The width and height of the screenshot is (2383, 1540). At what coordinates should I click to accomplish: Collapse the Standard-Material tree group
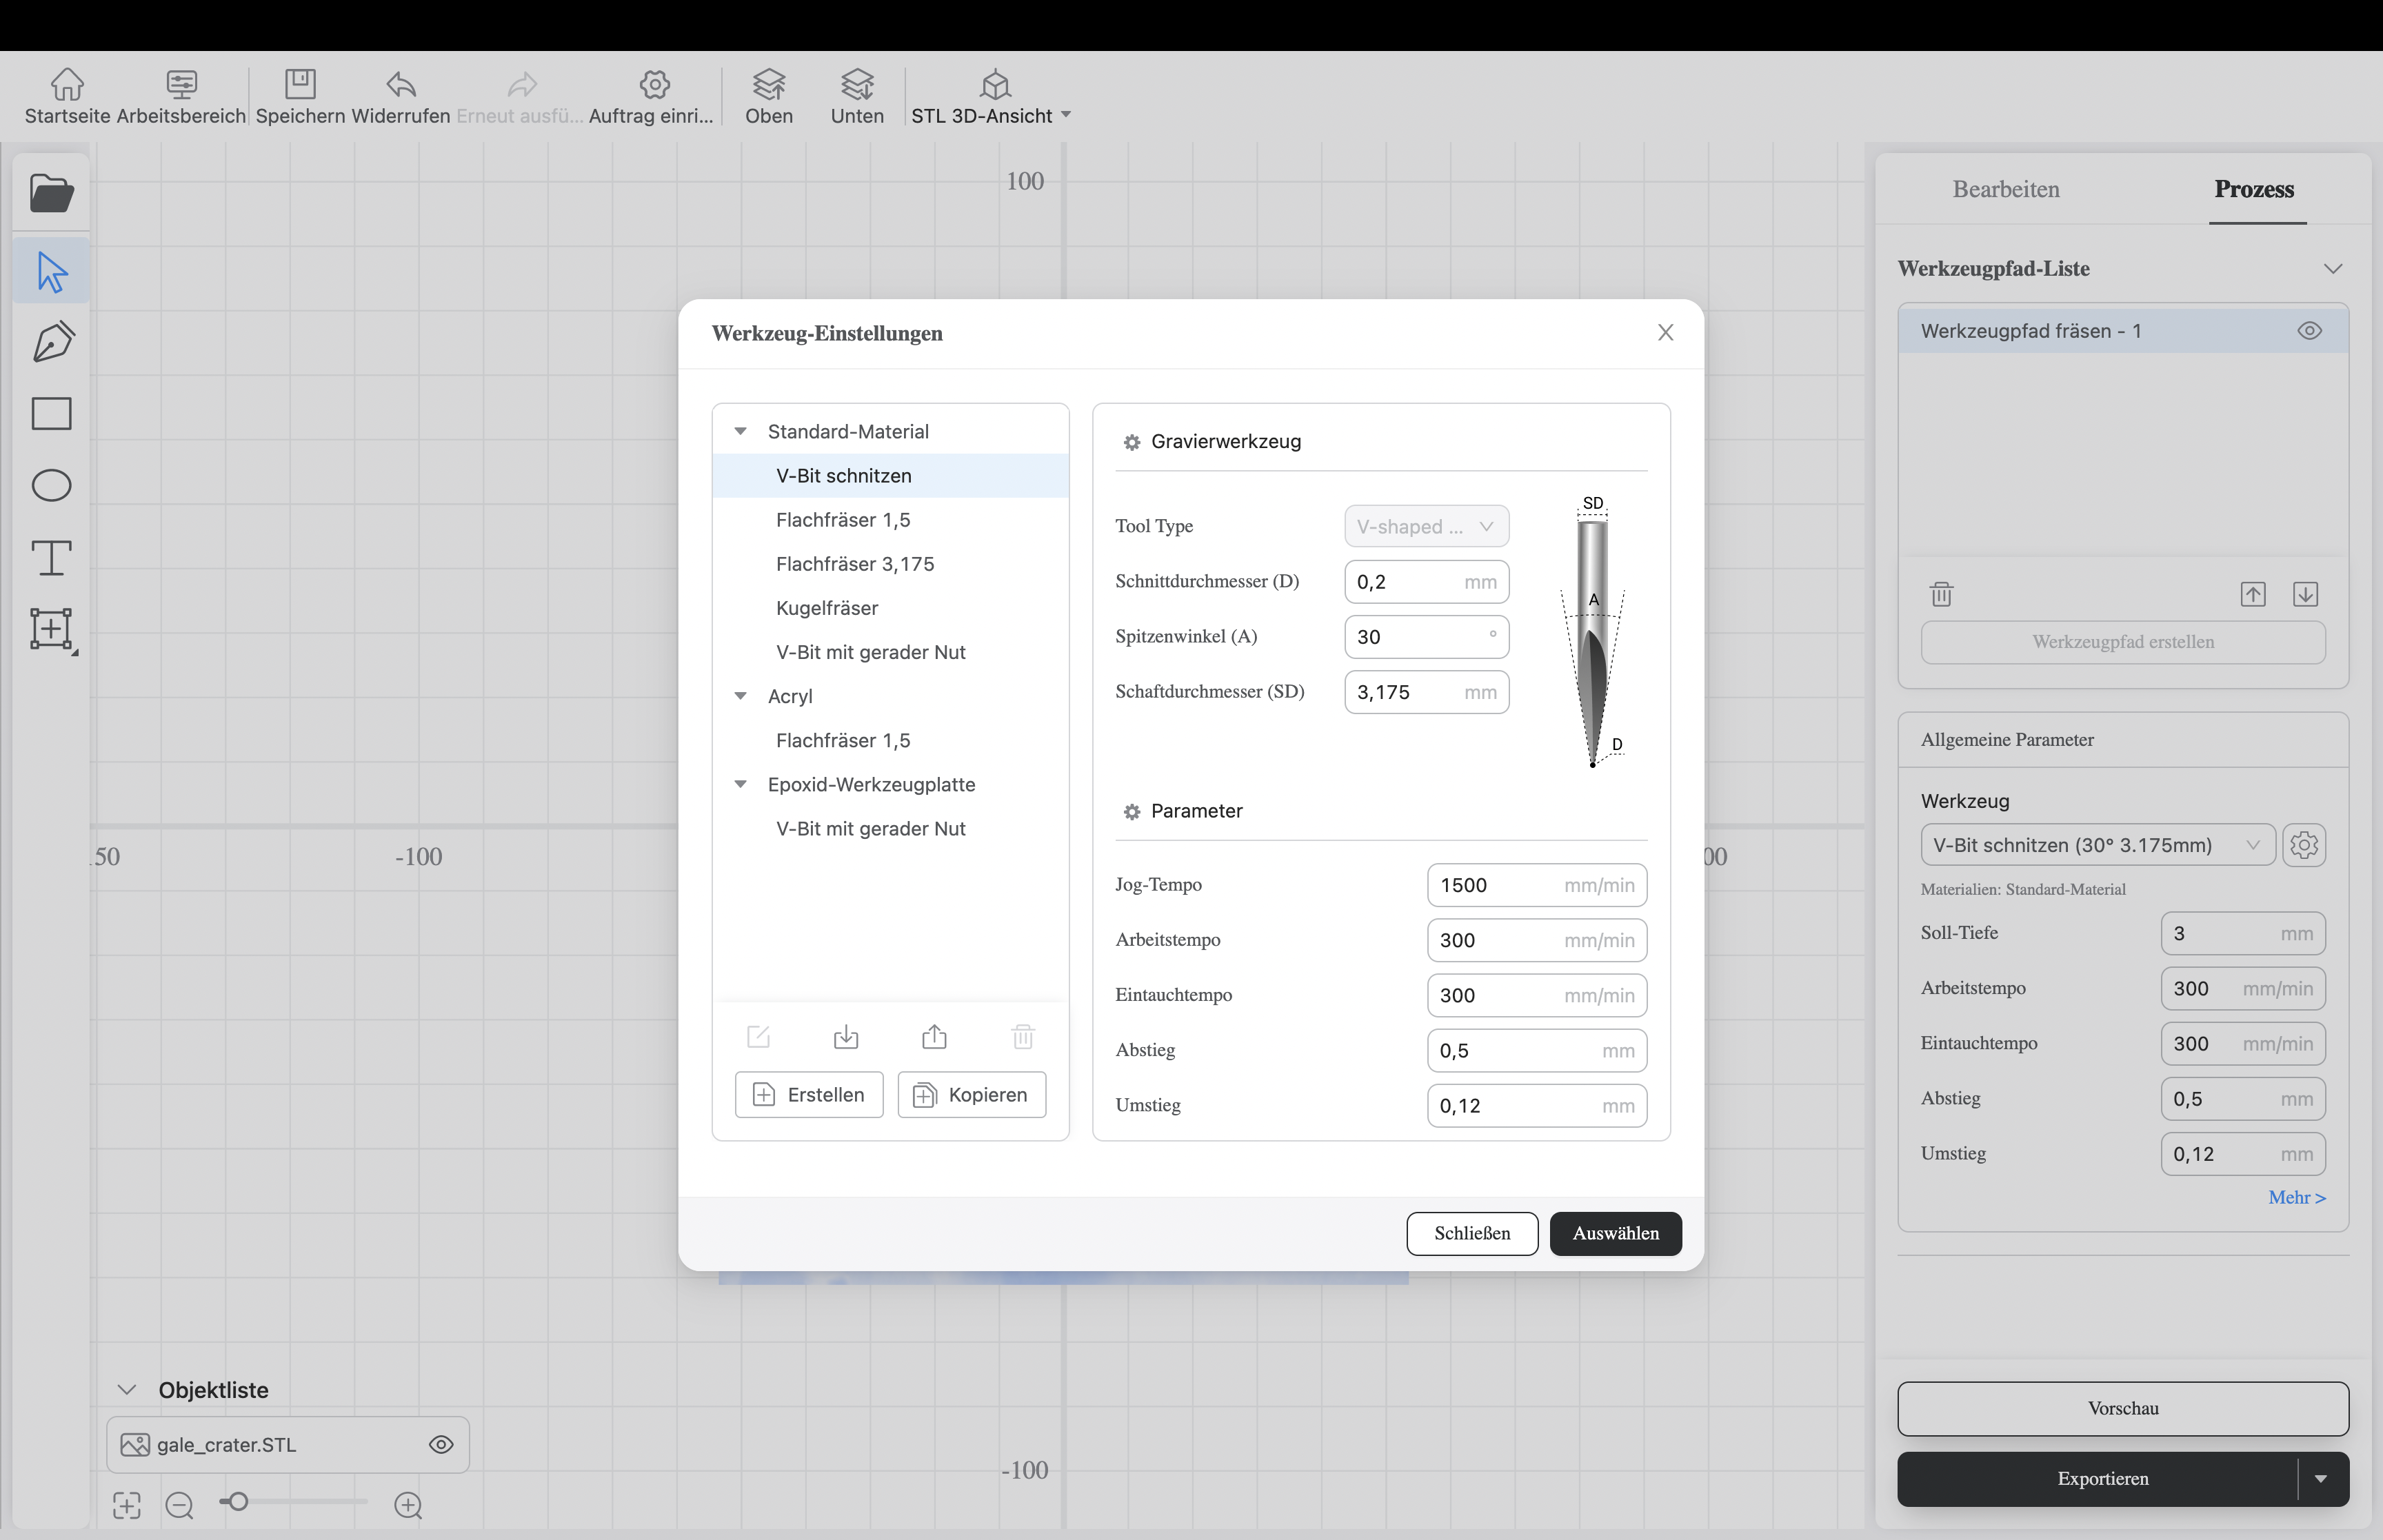[x=741, y=432]
